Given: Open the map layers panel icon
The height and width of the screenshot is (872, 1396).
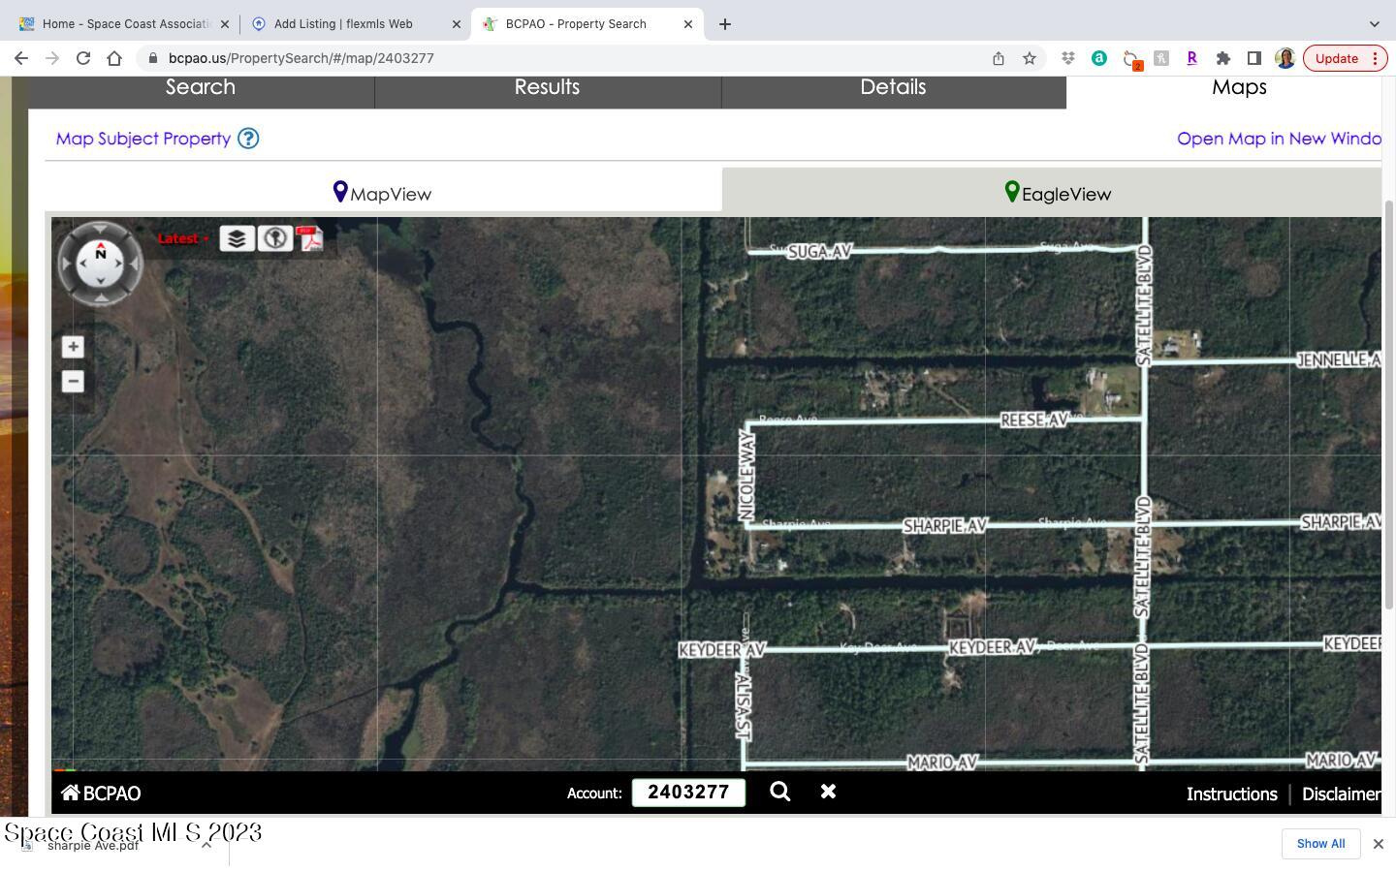Looking at the screenshot, I should (x=237, y=238).
